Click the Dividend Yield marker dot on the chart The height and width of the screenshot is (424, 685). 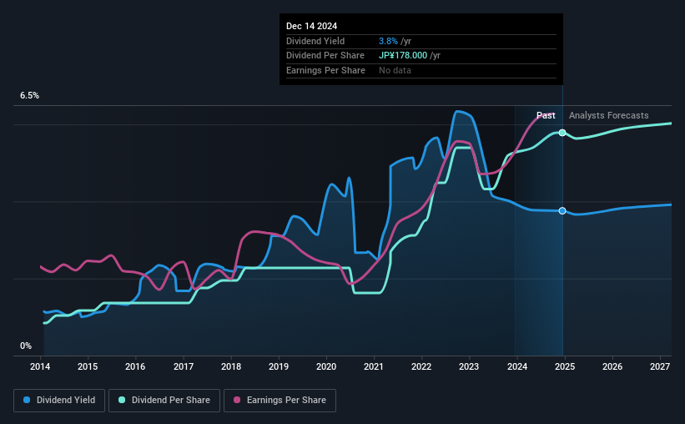(562, 210)
